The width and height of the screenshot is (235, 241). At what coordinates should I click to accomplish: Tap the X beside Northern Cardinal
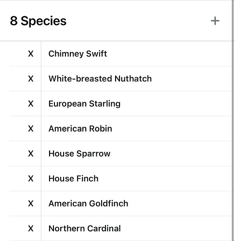[x=31, y=228]
